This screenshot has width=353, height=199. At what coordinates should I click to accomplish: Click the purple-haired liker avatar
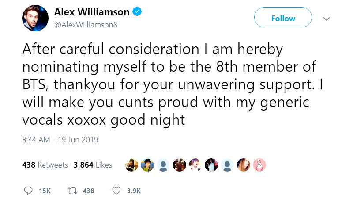195,165
